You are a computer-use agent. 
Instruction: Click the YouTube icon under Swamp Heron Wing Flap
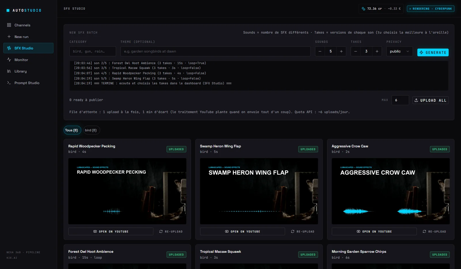[227, 232]
